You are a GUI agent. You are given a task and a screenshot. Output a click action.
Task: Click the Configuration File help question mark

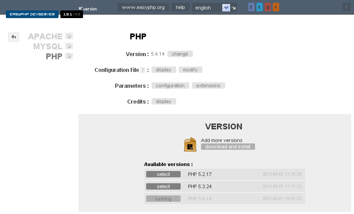click(143, 70)
